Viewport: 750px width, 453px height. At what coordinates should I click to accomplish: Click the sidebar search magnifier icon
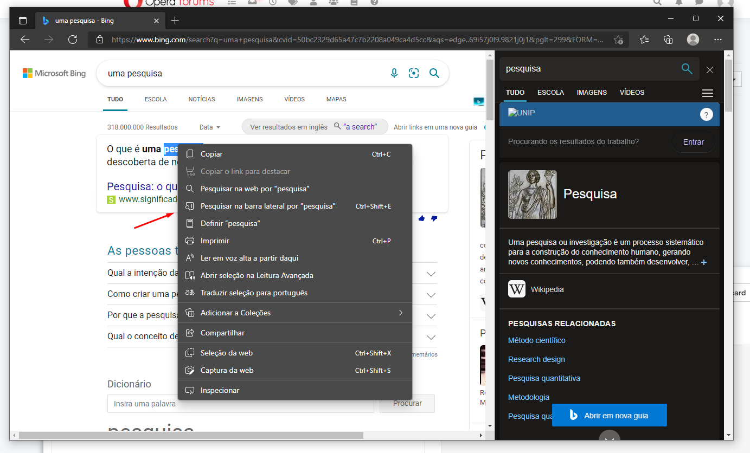pyautogui.click(x=687, y=69)
